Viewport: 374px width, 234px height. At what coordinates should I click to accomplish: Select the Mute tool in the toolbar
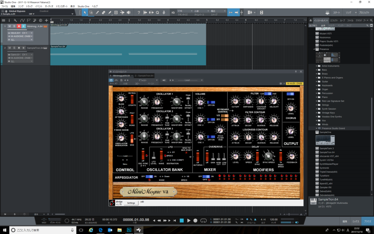117,12
